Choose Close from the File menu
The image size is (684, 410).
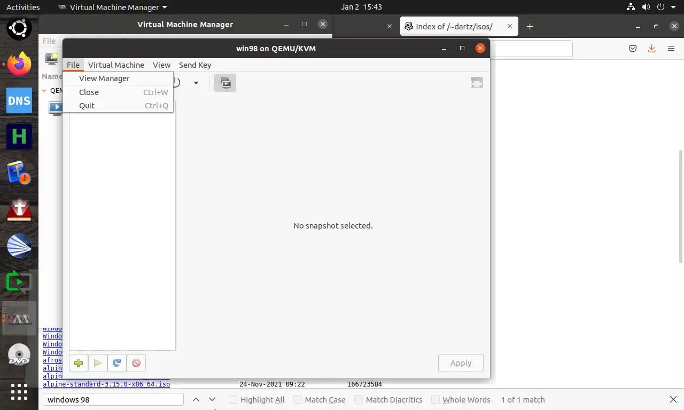pos(118,92)
